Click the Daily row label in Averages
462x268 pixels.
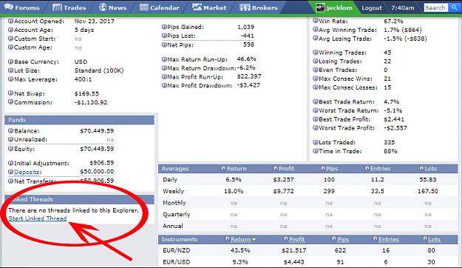coord(170,179)
